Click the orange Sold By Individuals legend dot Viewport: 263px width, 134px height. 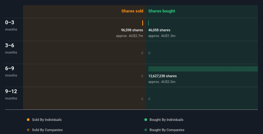tap(28, 120)
